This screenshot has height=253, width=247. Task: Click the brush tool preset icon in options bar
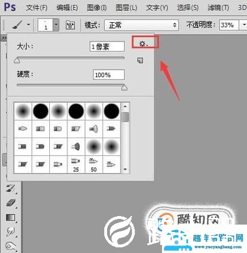tap(18, 24)
